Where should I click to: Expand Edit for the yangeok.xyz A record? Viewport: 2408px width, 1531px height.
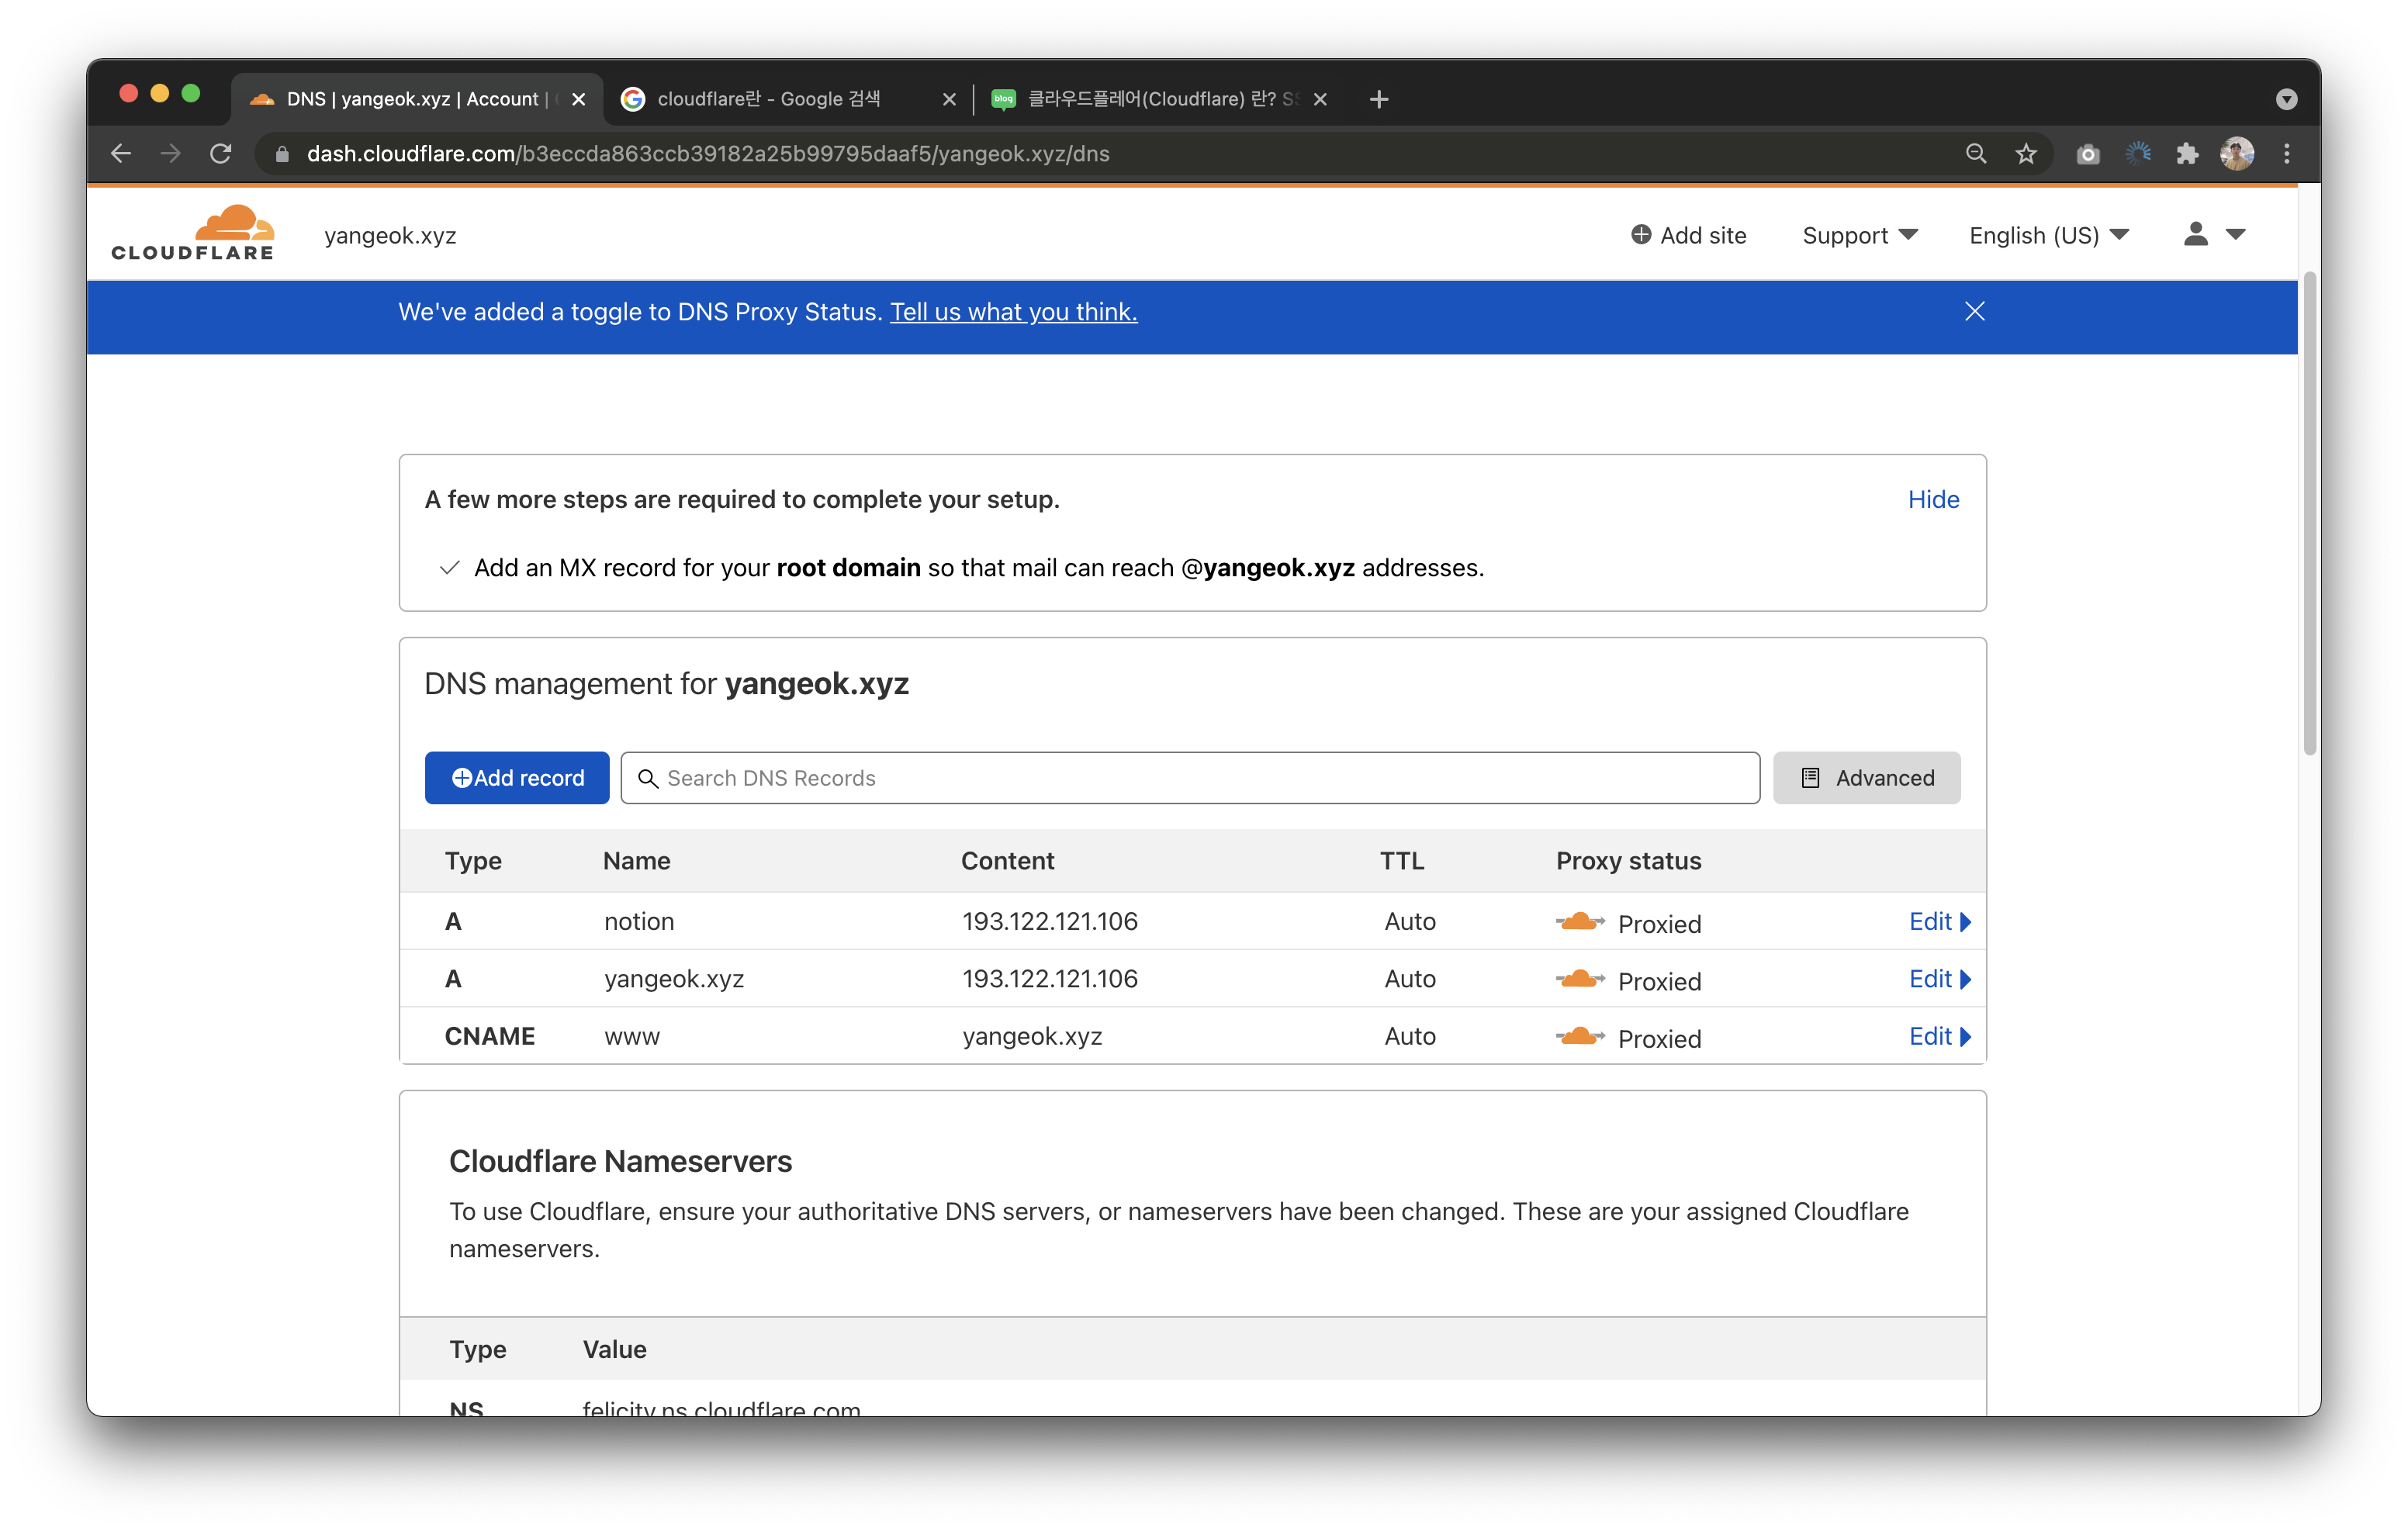(x=1939, y=979)
